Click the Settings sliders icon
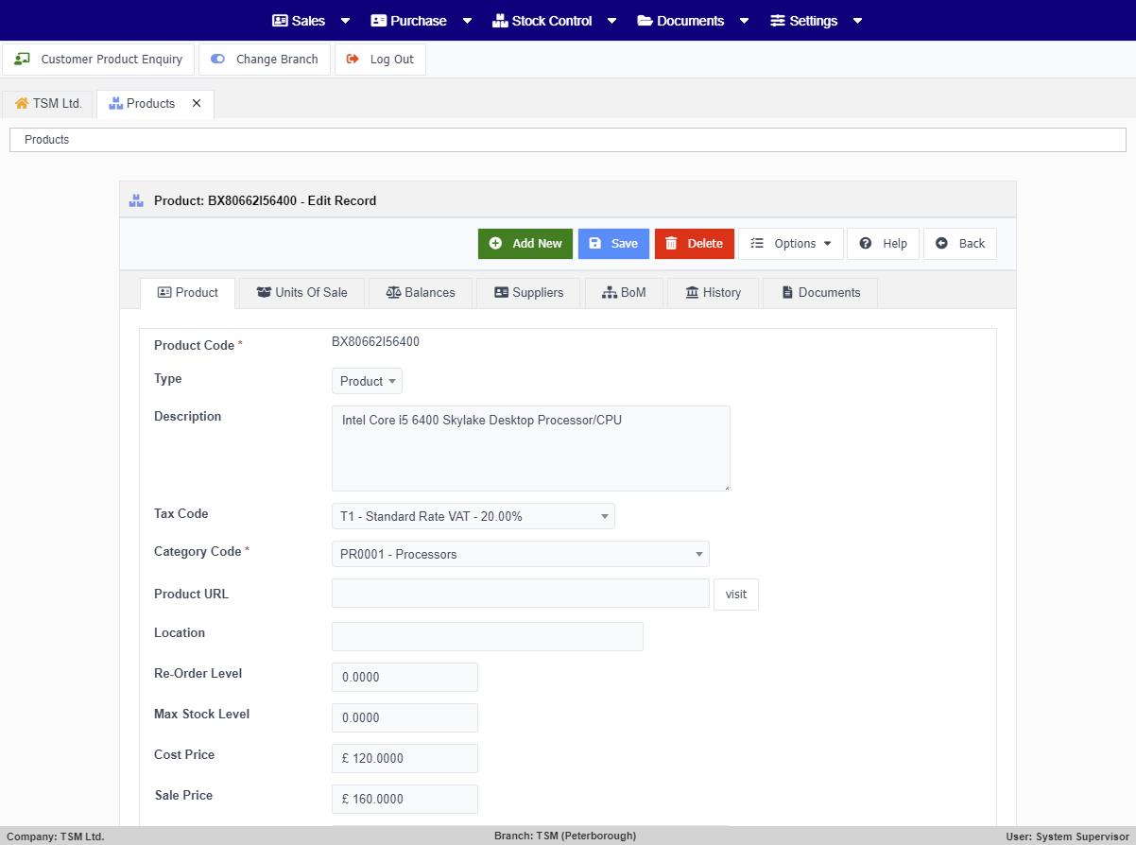 (x=778, y=21)
